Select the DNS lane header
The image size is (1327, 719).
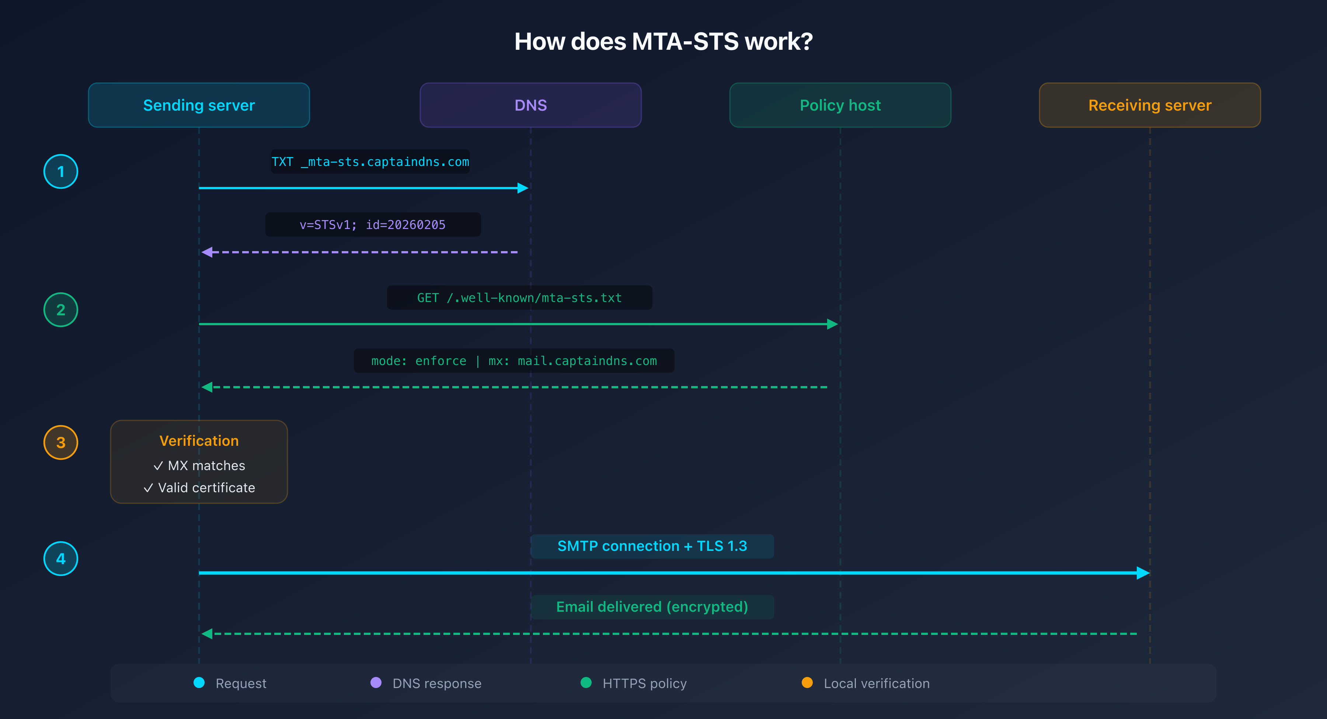(x=530, y=105)
